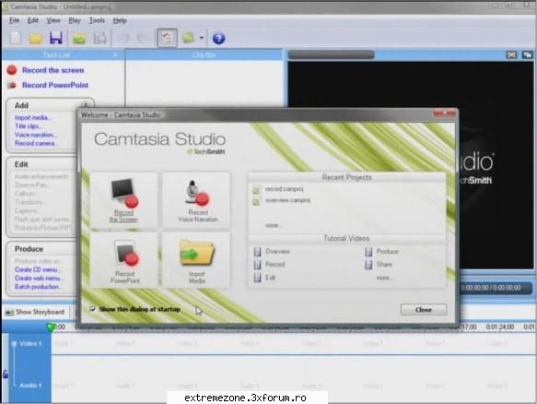
Task: Toggle lock icon beside Audio 1 track
Action: [x=6, y=374]
